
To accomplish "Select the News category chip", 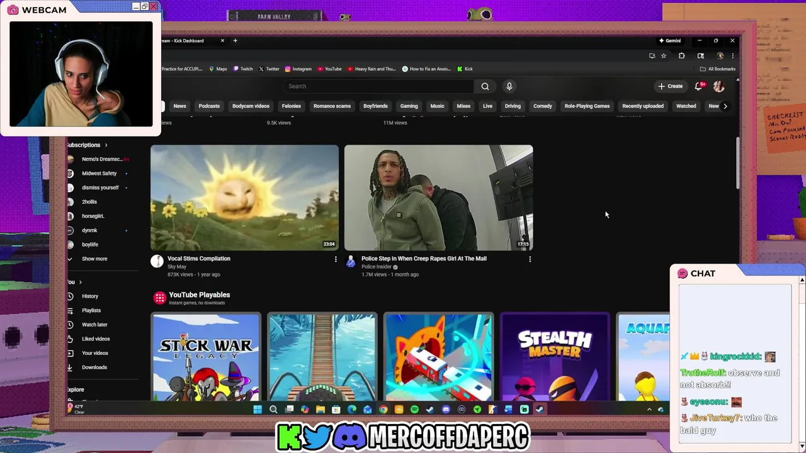I will (179, 106).
